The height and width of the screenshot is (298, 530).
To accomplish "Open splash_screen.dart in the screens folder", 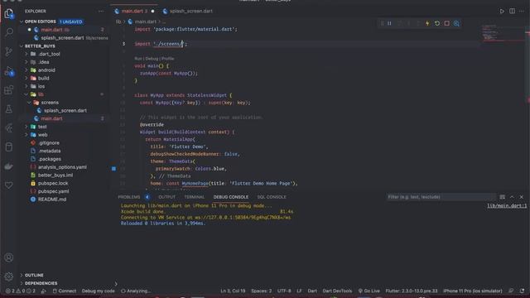I will tap(65, 110).
